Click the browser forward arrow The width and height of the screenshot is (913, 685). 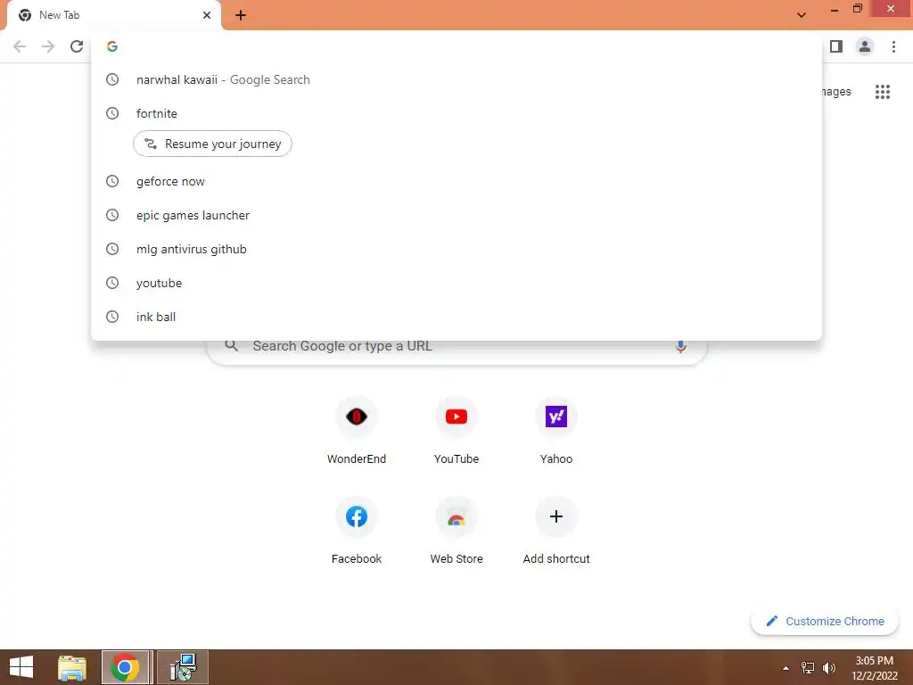coord(48,46)
